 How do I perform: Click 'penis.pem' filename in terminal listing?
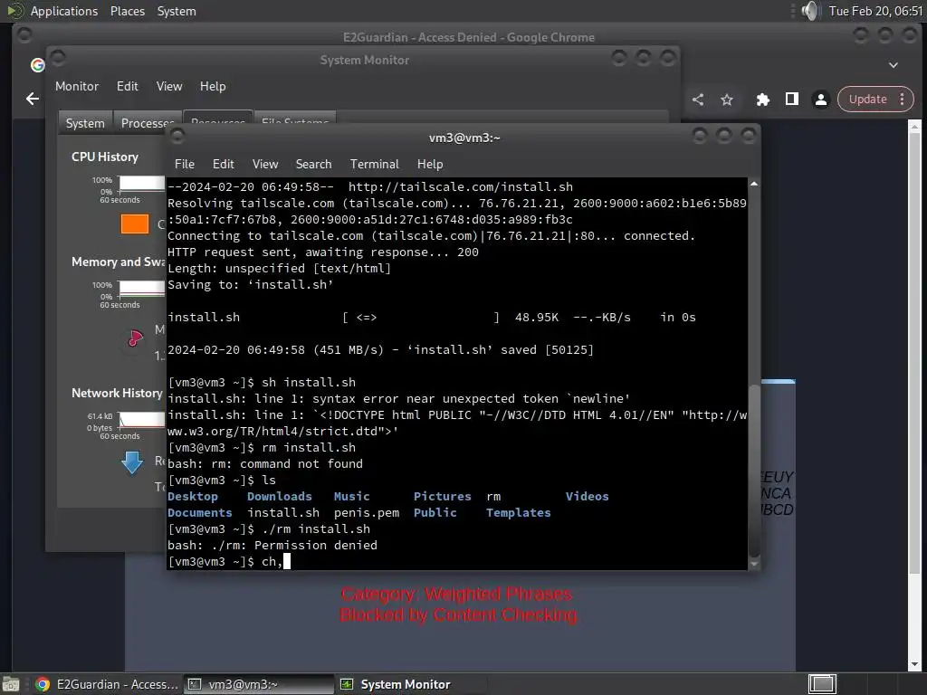point(367,512)
